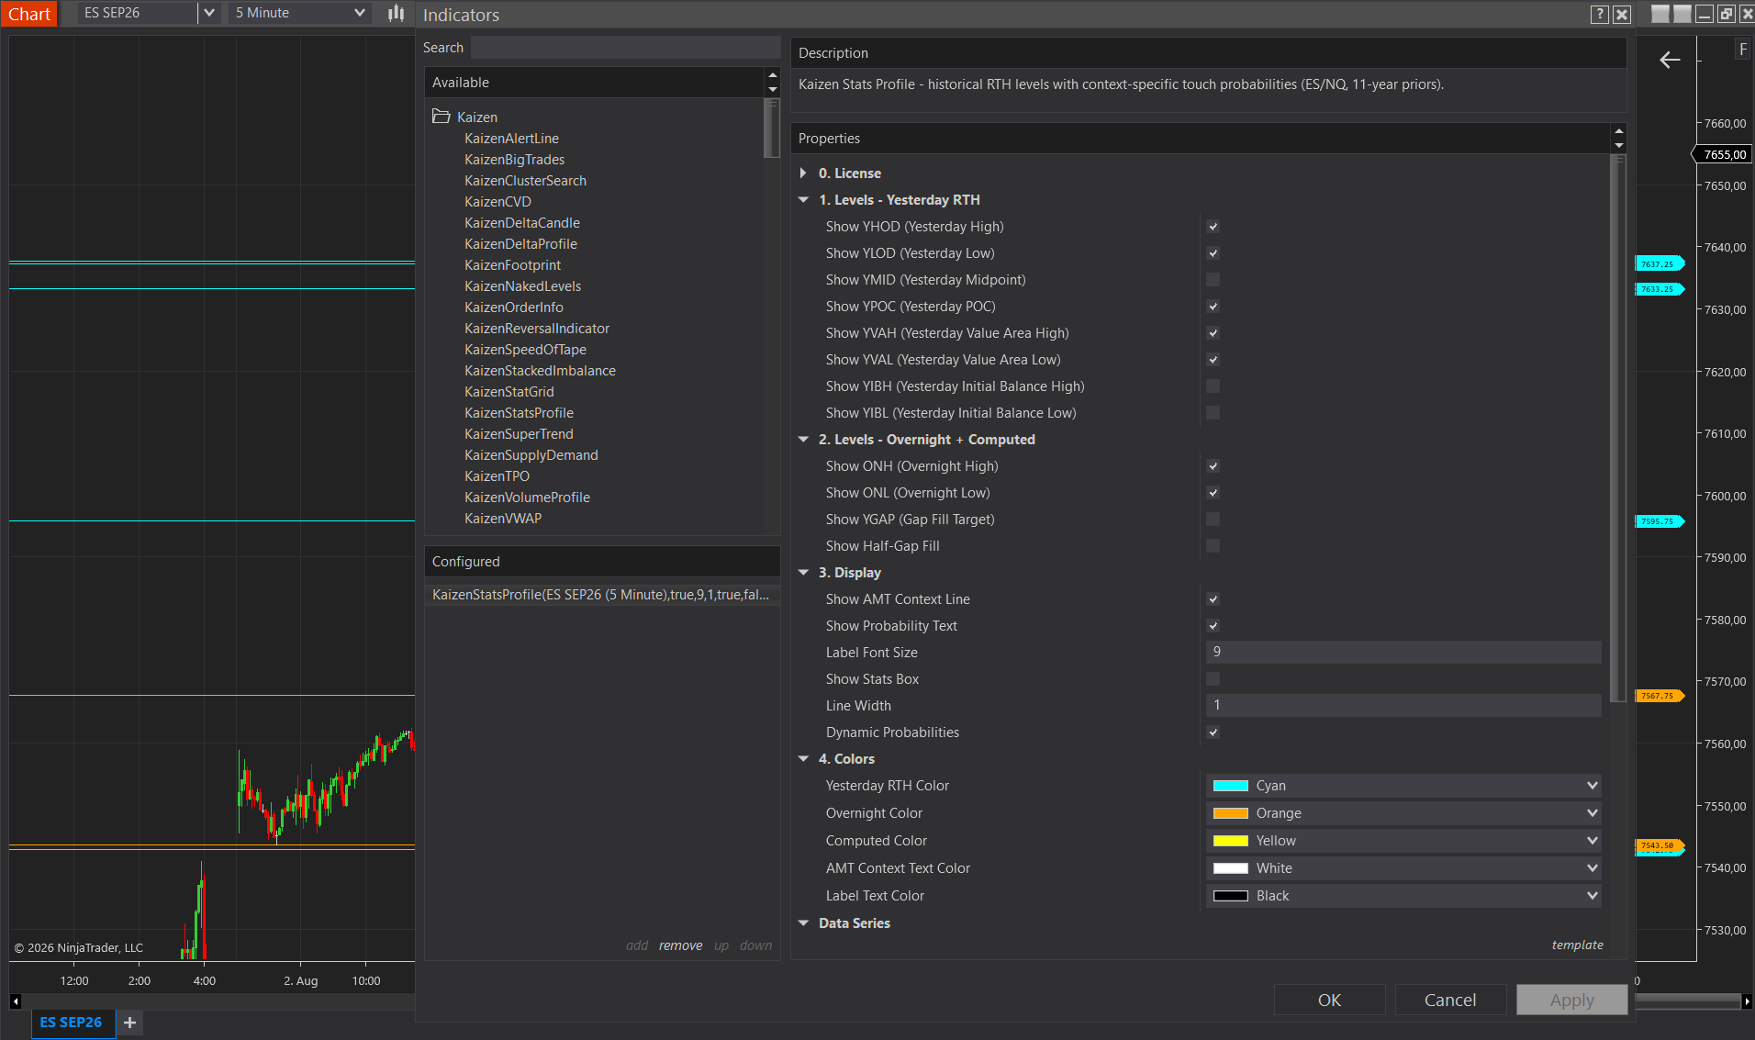This screenshot has height=1040, width=1755.
Task: Click the template link
Action: 1577,945
